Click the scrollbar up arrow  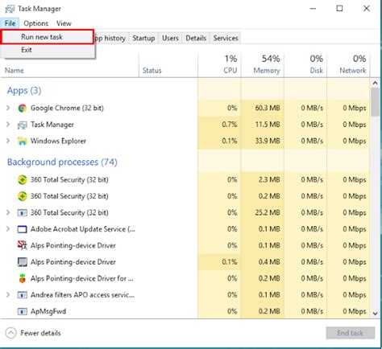(375, 84)
